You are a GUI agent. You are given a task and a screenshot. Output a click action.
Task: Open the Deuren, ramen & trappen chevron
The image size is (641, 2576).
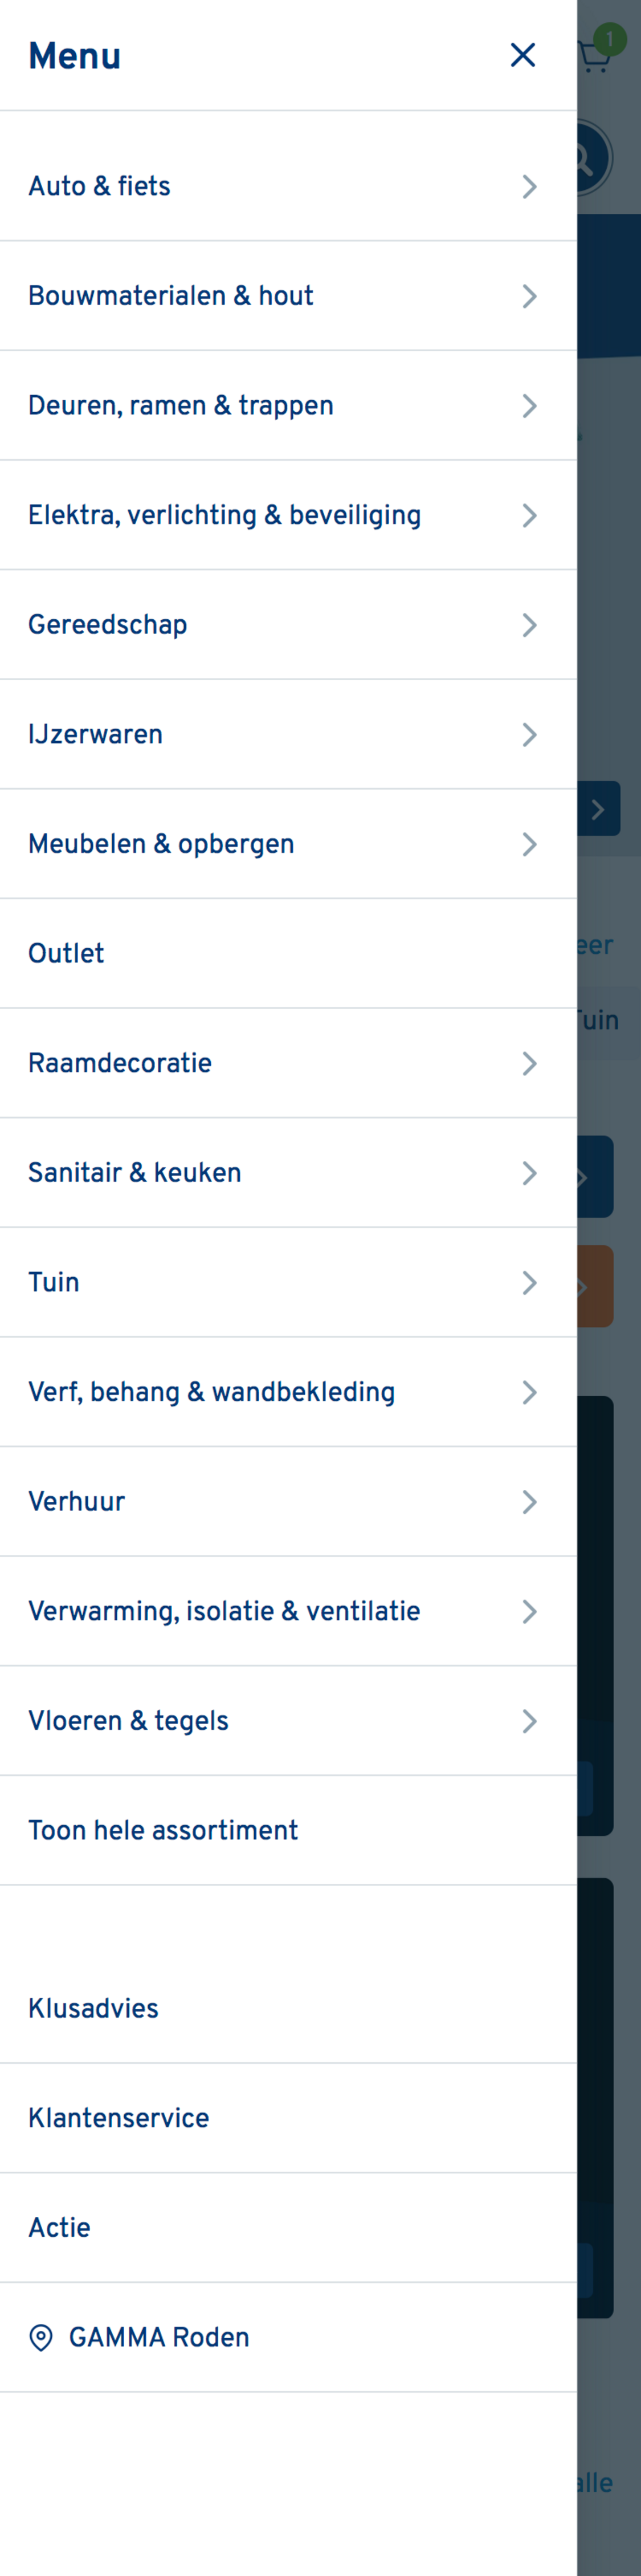[x=530, y=406]
